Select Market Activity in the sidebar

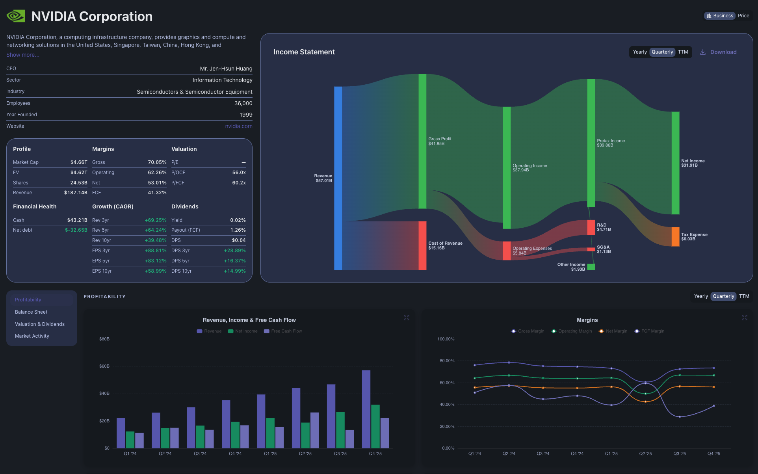32,336
